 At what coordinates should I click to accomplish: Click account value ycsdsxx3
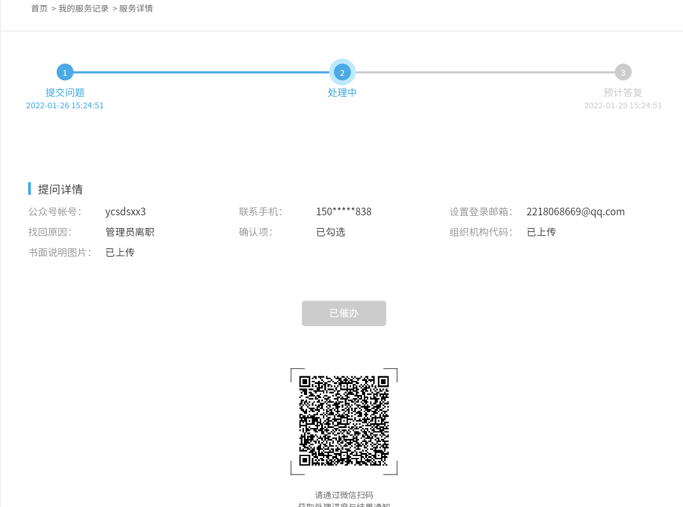(126, 211)
